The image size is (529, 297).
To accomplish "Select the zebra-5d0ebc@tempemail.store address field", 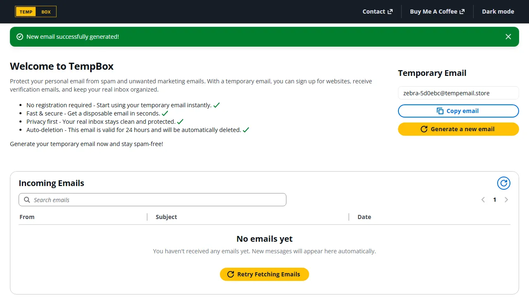I will (x=458, y=93).
